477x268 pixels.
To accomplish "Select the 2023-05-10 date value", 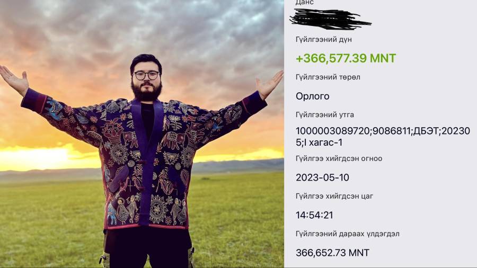I will 322,177.
